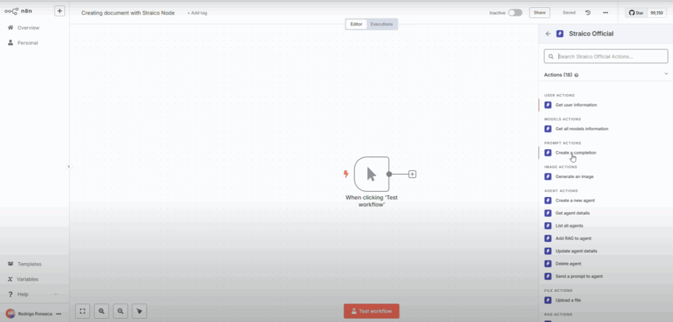Screen dimensions: 673x322
Task: Click the workflow title 'Creating document with Straico Node'
Action: click(x=128, y=13)
